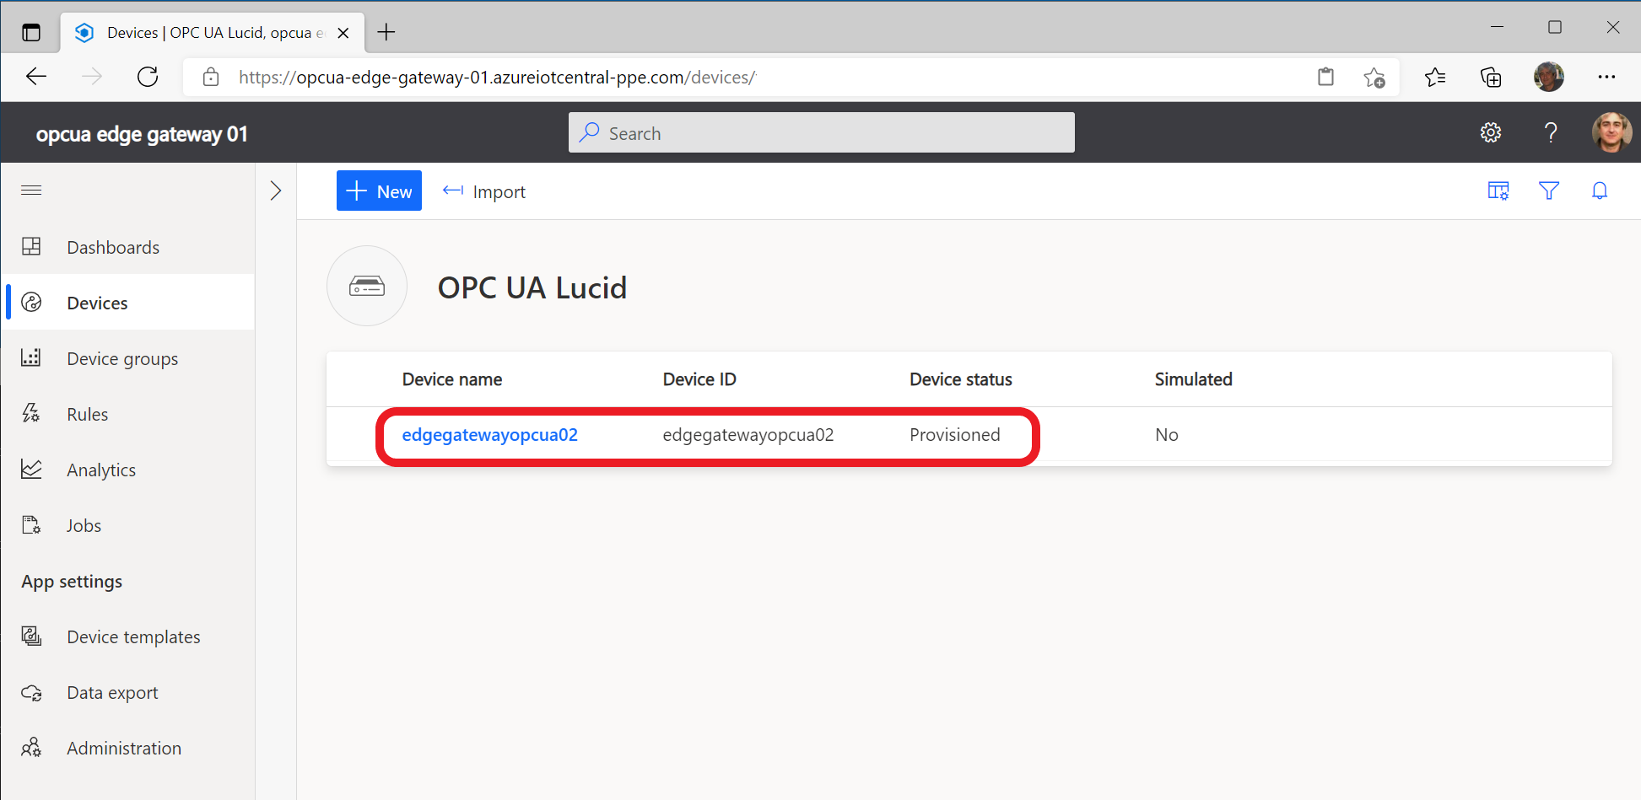
Task: Click the Data export cloud icon
Action: click(x=31, y=692)
